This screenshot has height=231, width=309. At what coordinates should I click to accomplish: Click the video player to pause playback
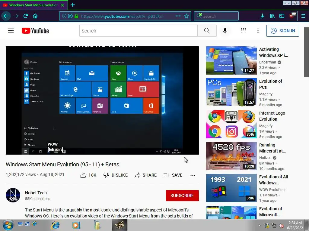[102, 100]
